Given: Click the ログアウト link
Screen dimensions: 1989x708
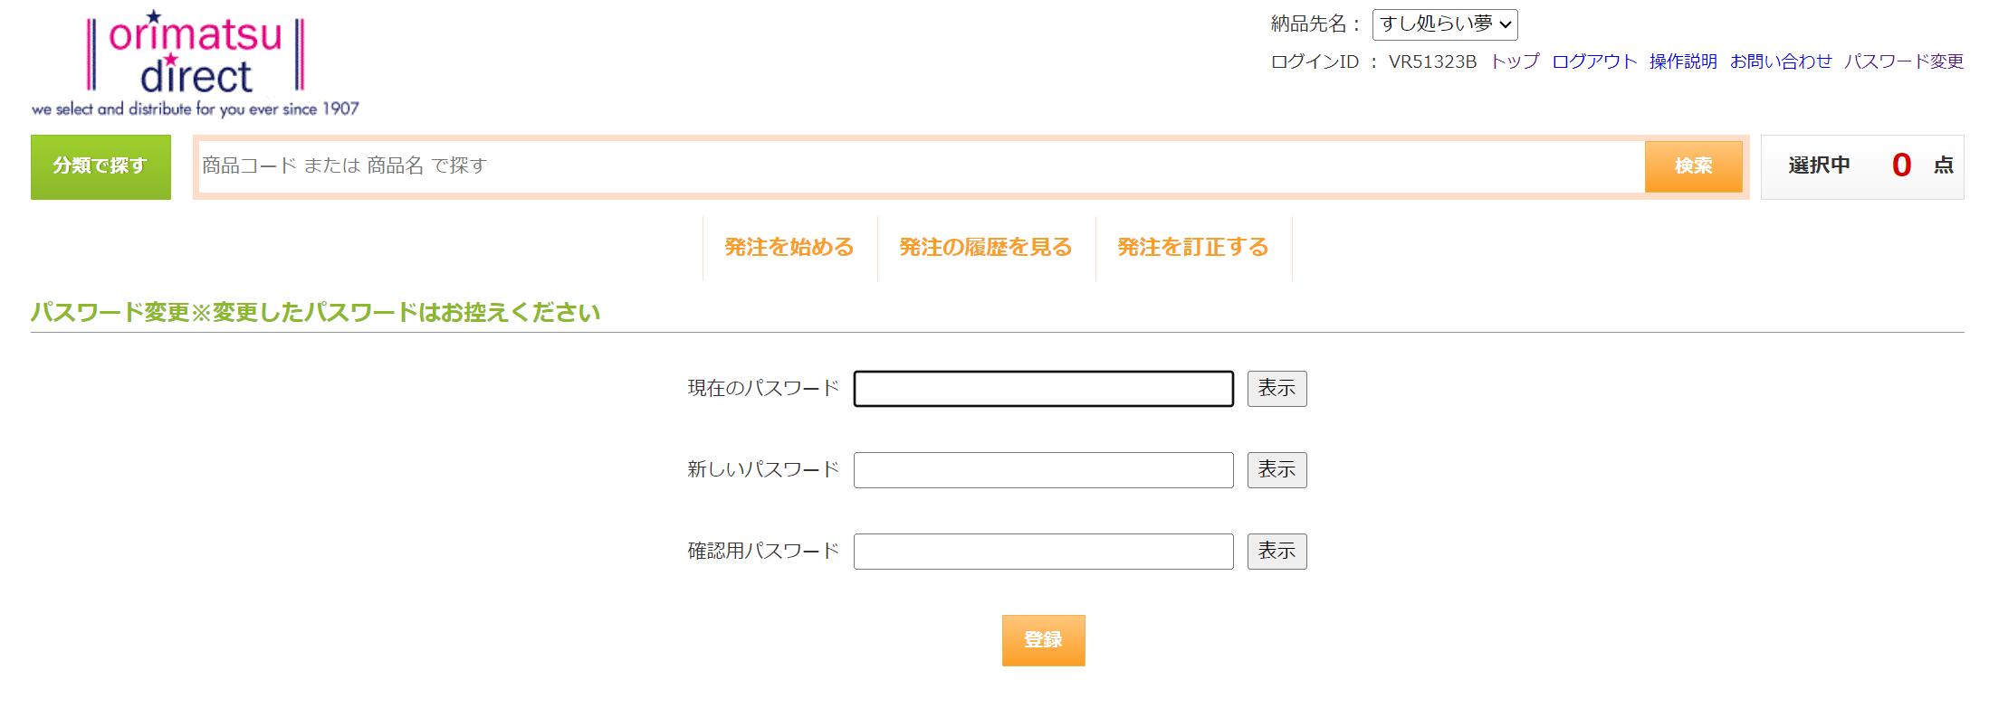Looking at the screenshot, I should [x=1594, y=61].
